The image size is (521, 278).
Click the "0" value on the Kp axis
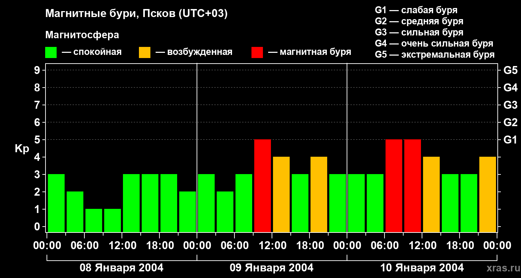pos(38,227)
